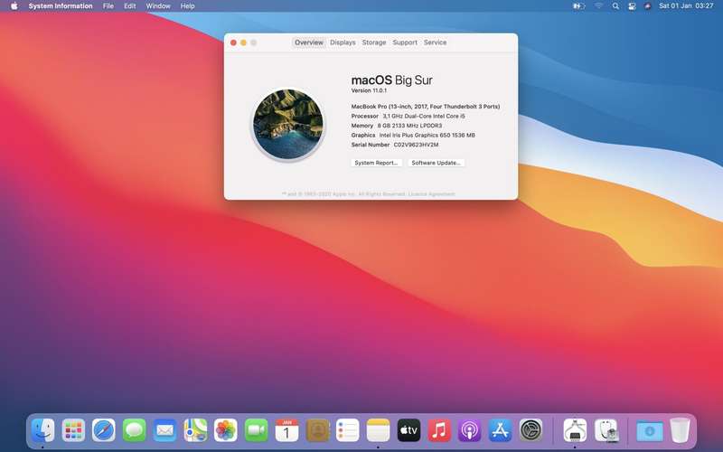Click the date and time clock

[x=686, y=6]
